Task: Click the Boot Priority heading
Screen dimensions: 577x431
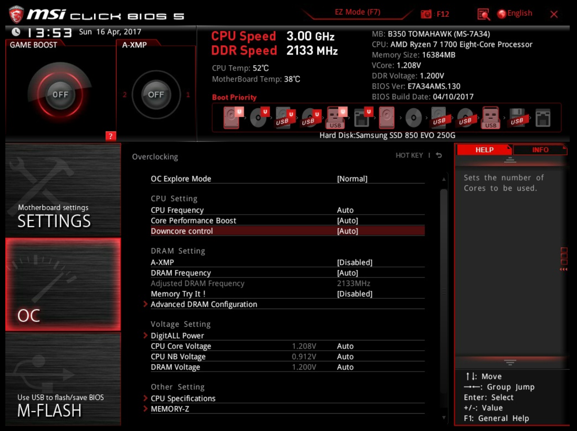Action: coord(234,97)
